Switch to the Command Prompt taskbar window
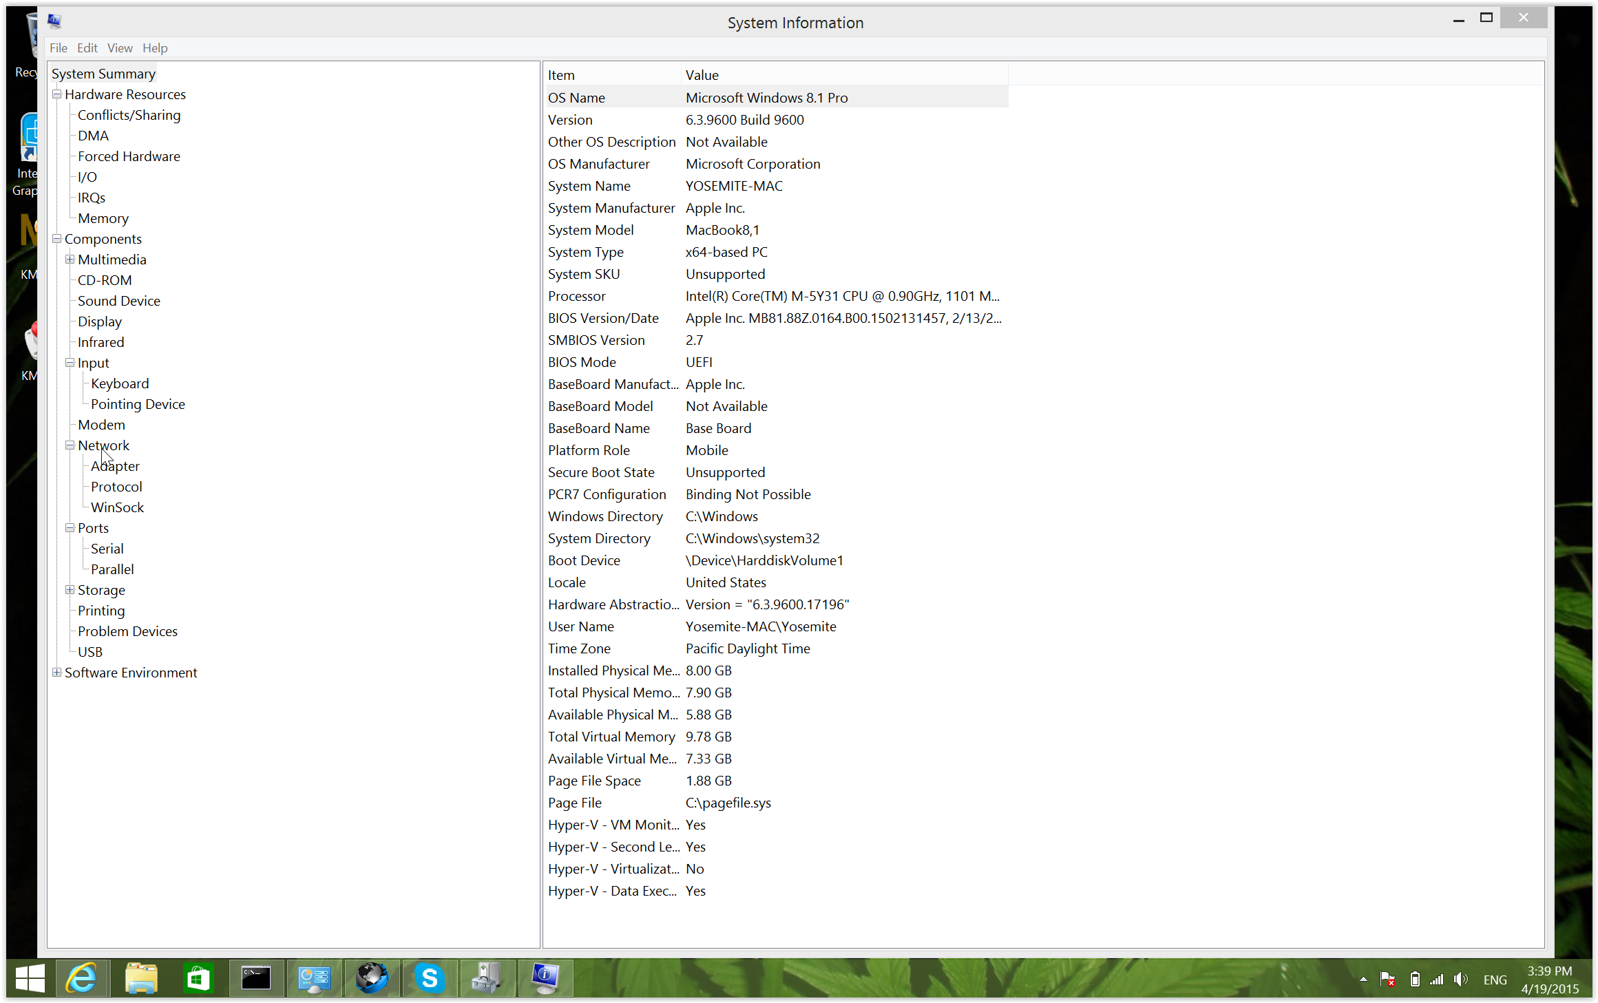Viewport: 1598px width, 1003px height. (256, 978)
